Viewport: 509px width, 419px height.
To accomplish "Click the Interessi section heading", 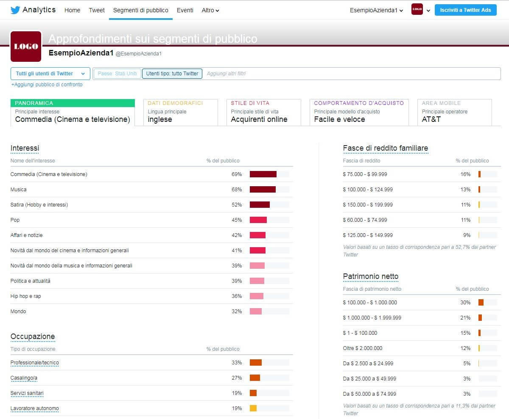I will (x=25, y=148).
